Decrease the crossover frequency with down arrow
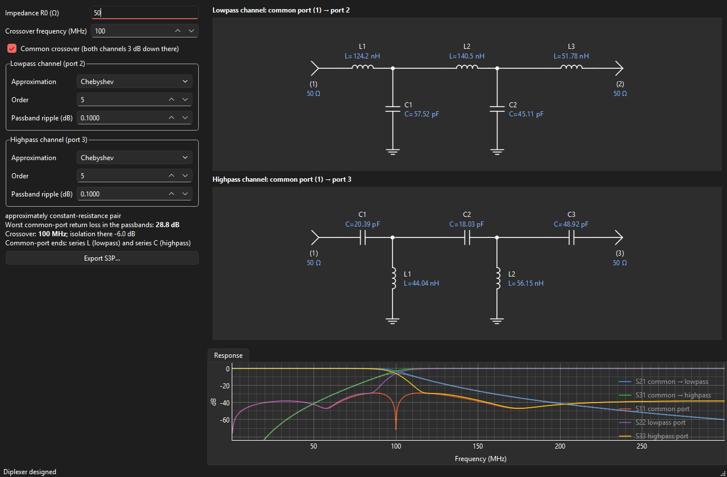The image size is (727, 477). (x=191, y=31)
